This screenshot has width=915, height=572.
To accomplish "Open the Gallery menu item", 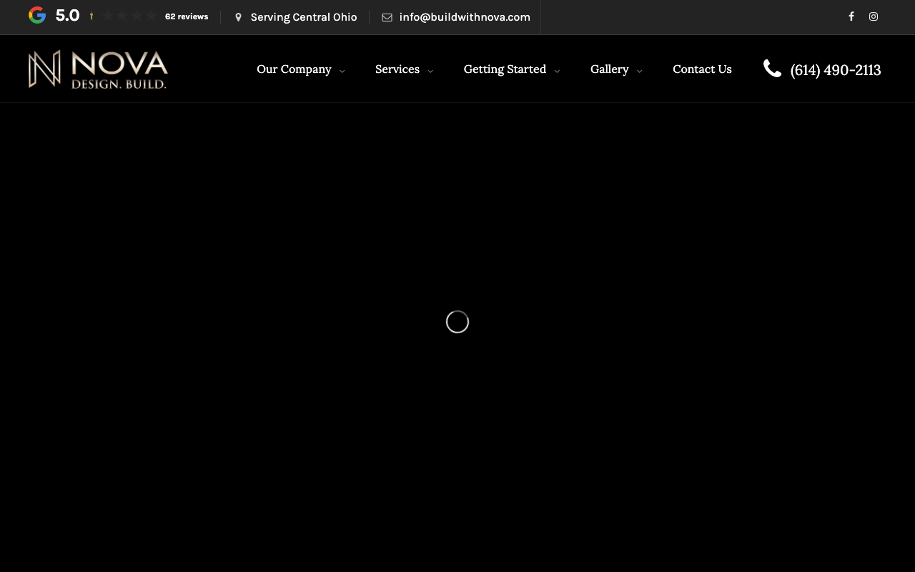I will [x=610, y=69].
